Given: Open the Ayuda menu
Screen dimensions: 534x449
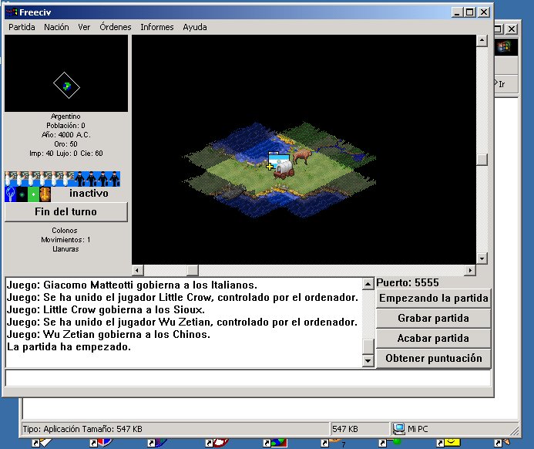Looking at the screenshot, I should [195, 27].
